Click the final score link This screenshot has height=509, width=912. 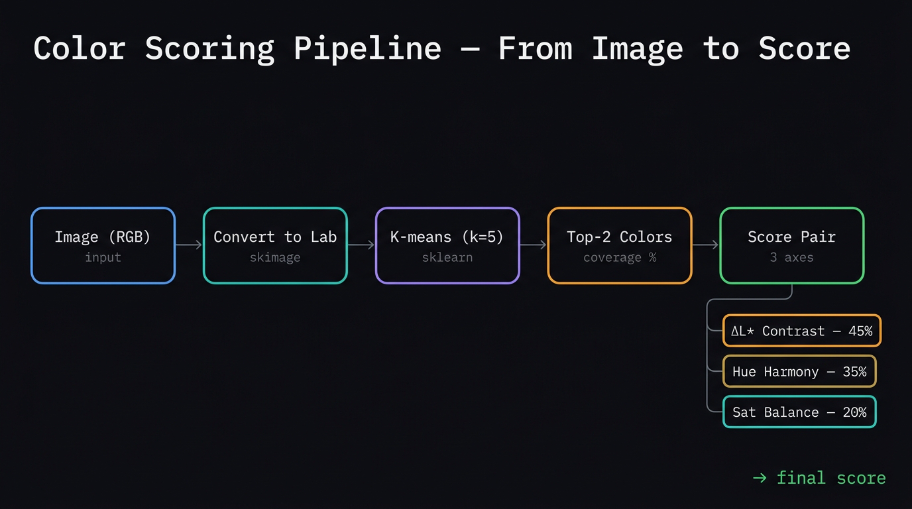tap(831, 477)
